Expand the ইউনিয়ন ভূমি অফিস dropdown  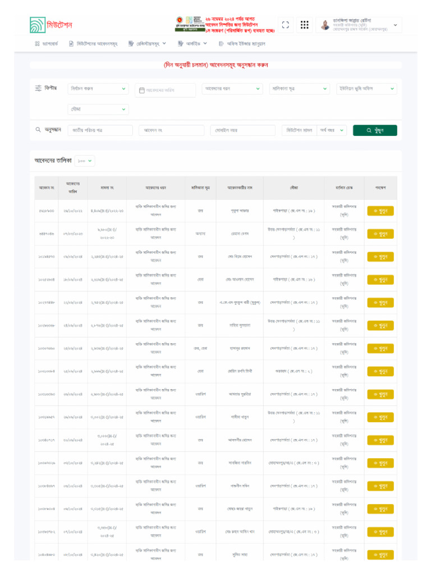(x=366, y=89)
